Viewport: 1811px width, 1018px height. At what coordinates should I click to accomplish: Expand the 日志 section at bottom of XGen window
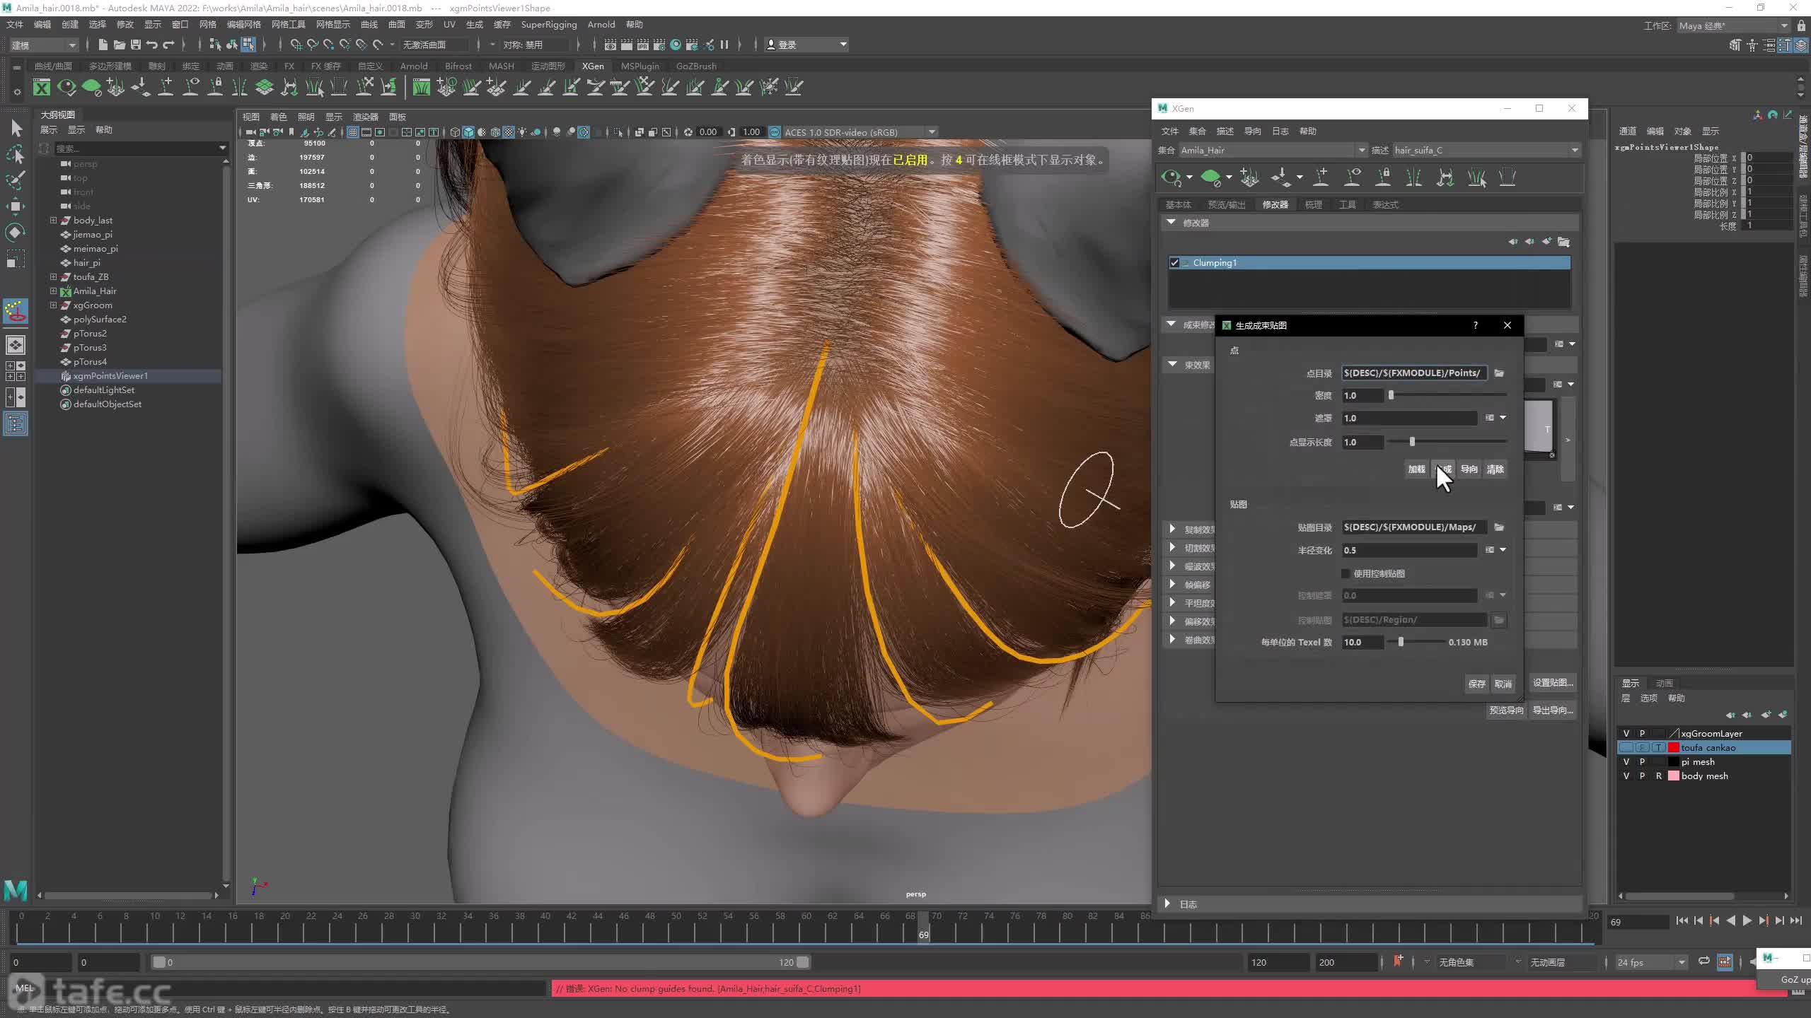(1167, 903)
